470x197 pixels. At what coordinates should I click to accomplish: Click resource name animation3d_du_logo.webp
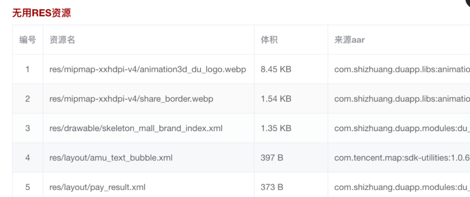(148, 69)
